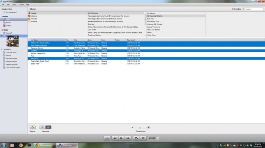This screenshot has height=148, width=265.
Task: Click the large thumbnail icon beside slider
Action: pyautogui.click(x=149, y=128)
